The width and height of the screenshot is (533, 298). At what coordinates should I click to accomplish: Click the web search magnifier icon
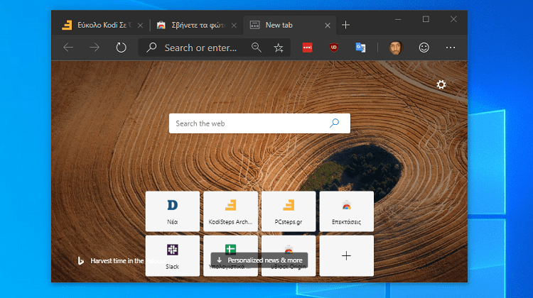click(335, 123)
